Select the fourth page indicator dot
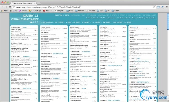Image resolution: width=169 pixels, height=102 pixels. 37,22
